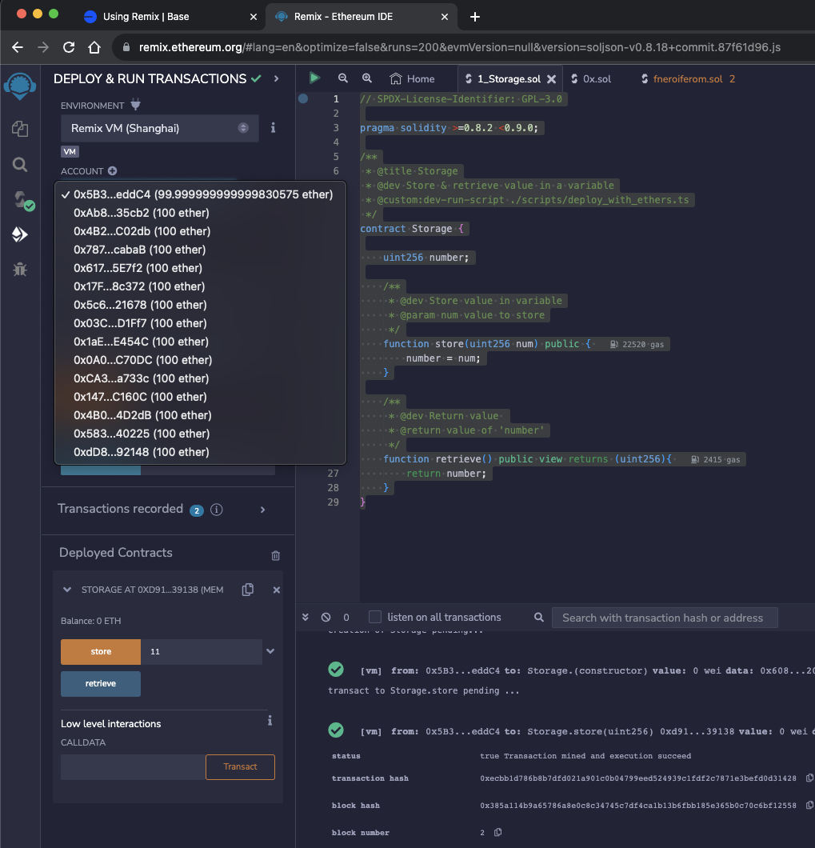Switch to the Home editor tab
This screenshot has width=815, height=848.
[412, 79]
